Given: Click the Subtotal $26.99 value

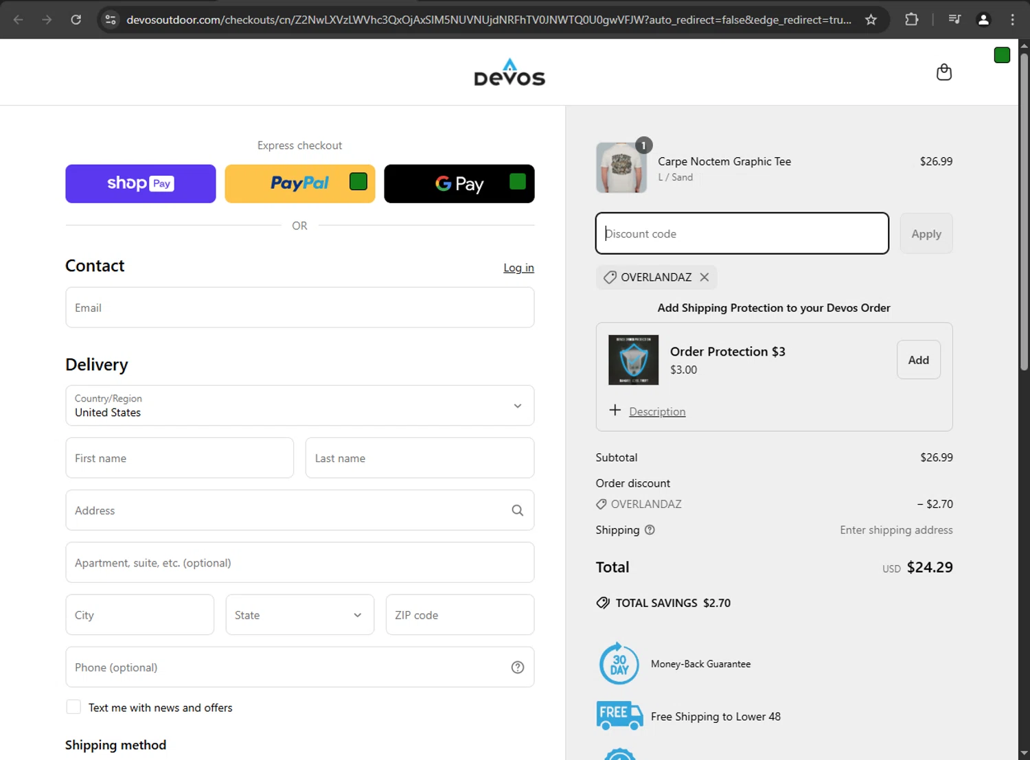Looking at the screenshot, I should pos(937,457).
